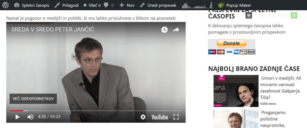307x128 pixels.
Task: Open the WordPress logo menu
Action: pyautogui.click(x=5, y=5)
